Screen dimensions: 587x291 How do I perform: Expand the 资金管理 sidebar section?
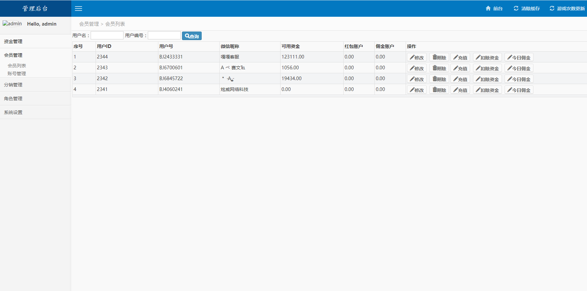13,41
